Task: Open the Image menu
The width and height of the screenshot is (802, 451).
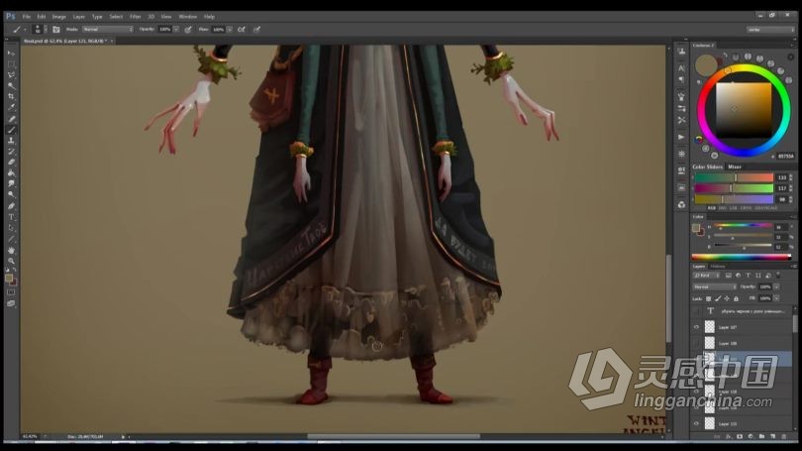Action: click(58, 17)
